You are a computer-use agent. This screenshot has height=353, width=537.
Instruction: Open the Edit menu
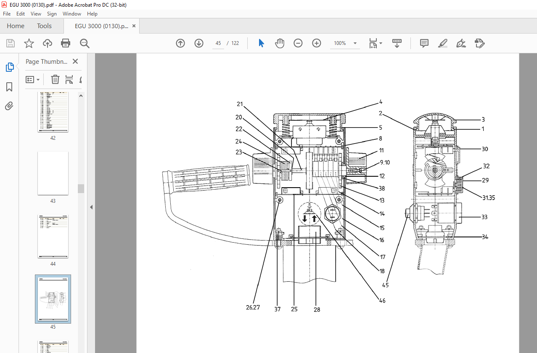click(x=21, y=14)
